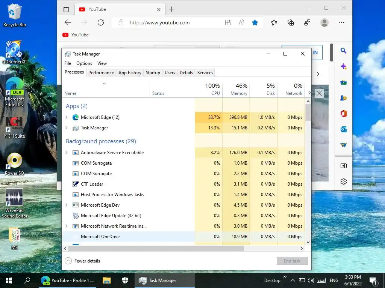Screen dimensions: 385x288
Task: Click the Edge browser essentials icon
Action: point(307,22)
